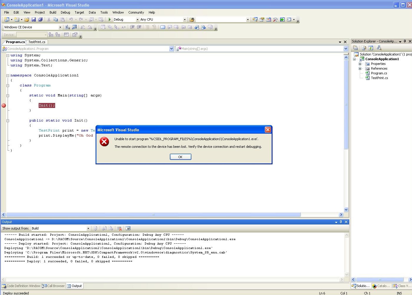The height and width of the screenshot is (295, 412).
Task: Open ConsoleApplication1.Program class dropdown
Action: (x=172, y=49)
